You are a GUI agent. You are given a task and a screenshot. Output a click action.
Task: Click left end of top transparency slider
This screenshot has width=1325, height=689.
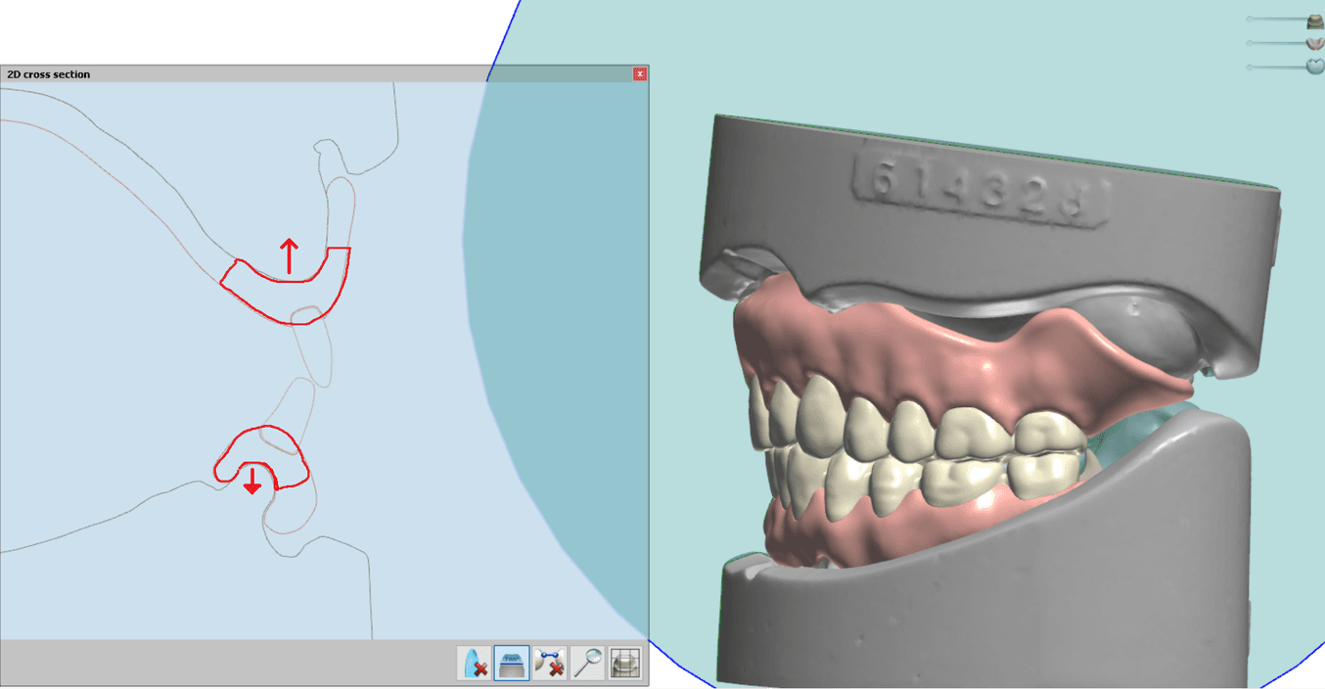pos(1251,20)
